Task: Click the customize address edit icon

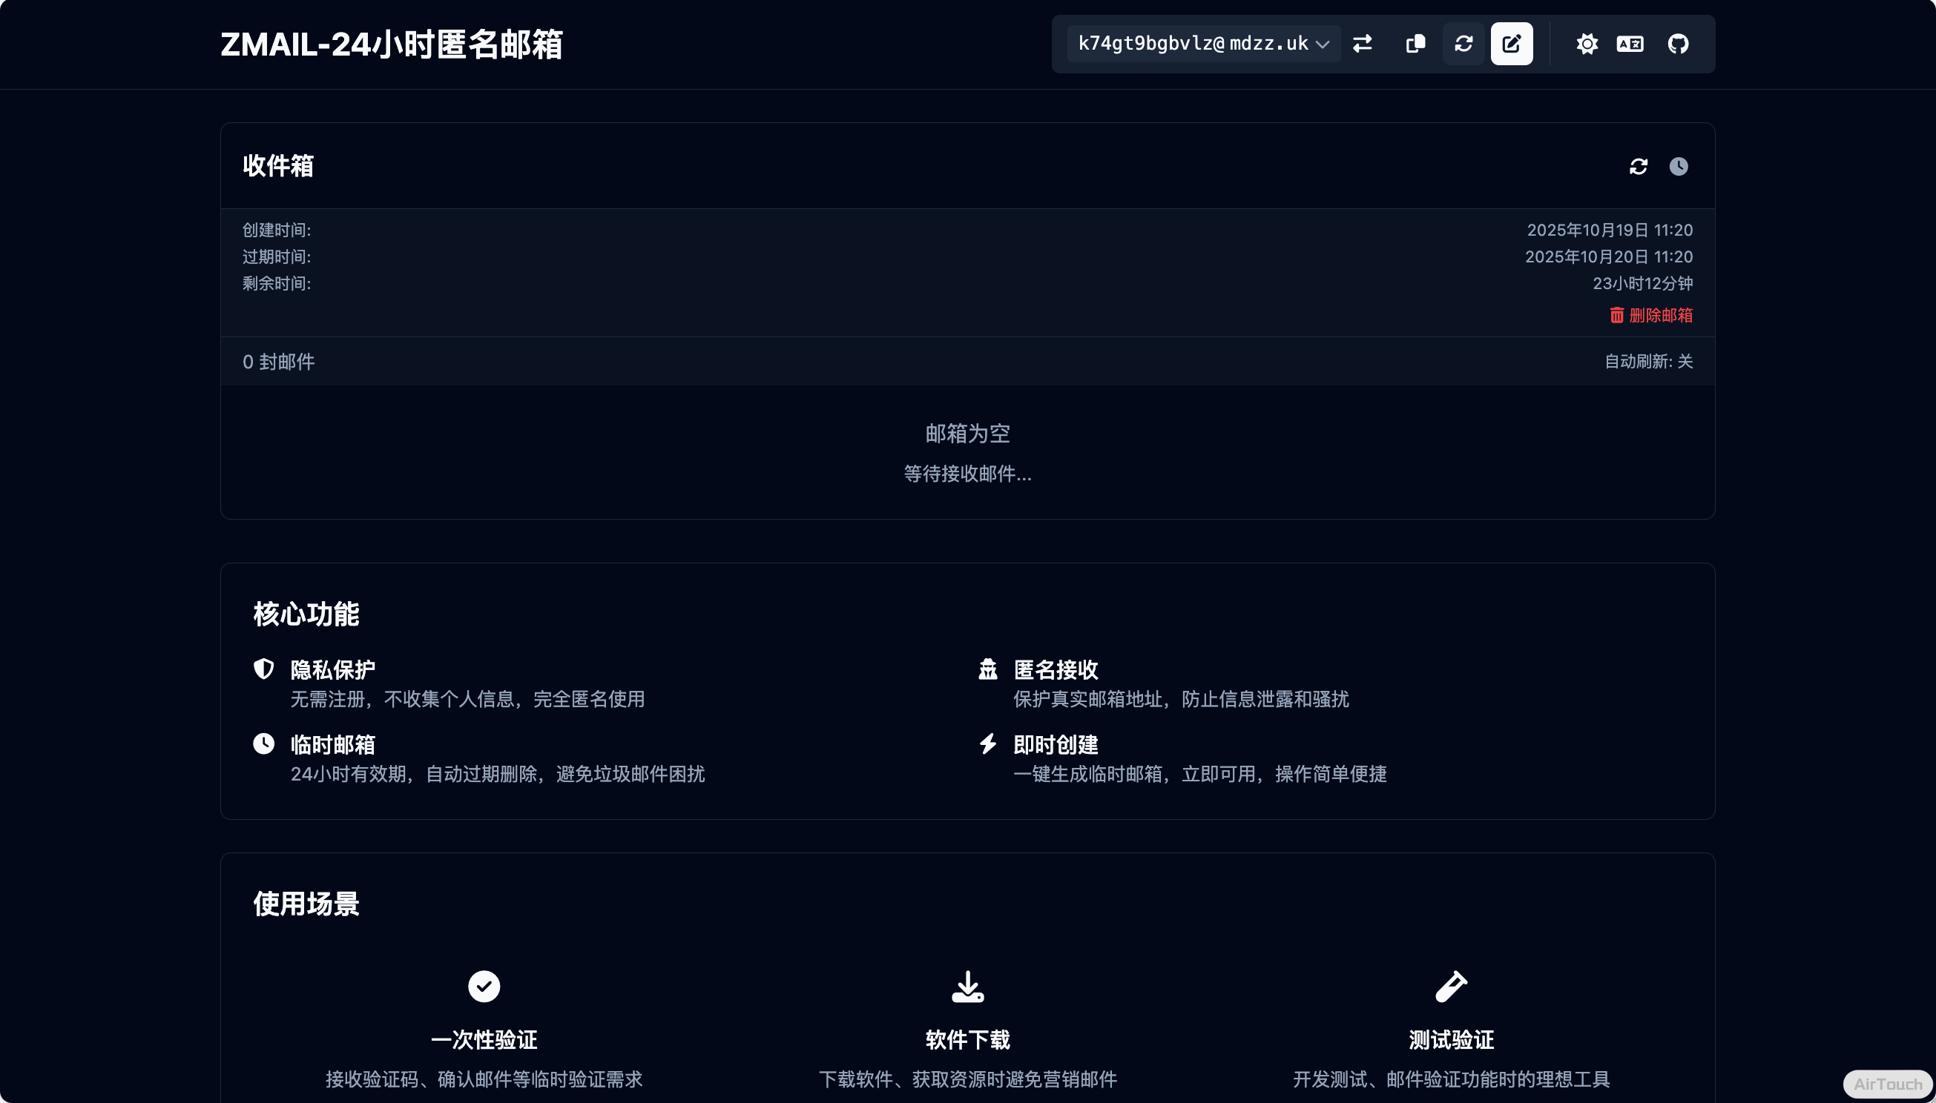Action: (1512, 44)
